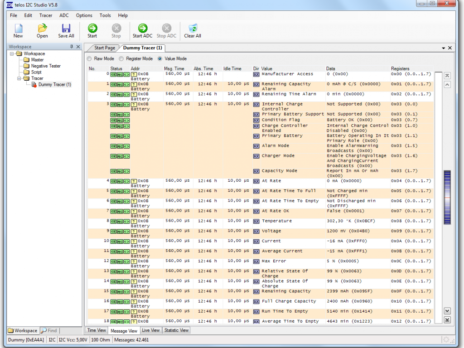Screen dimensions: 464x348
Task: Click the New toolbar icon
Action: (18, 29)
